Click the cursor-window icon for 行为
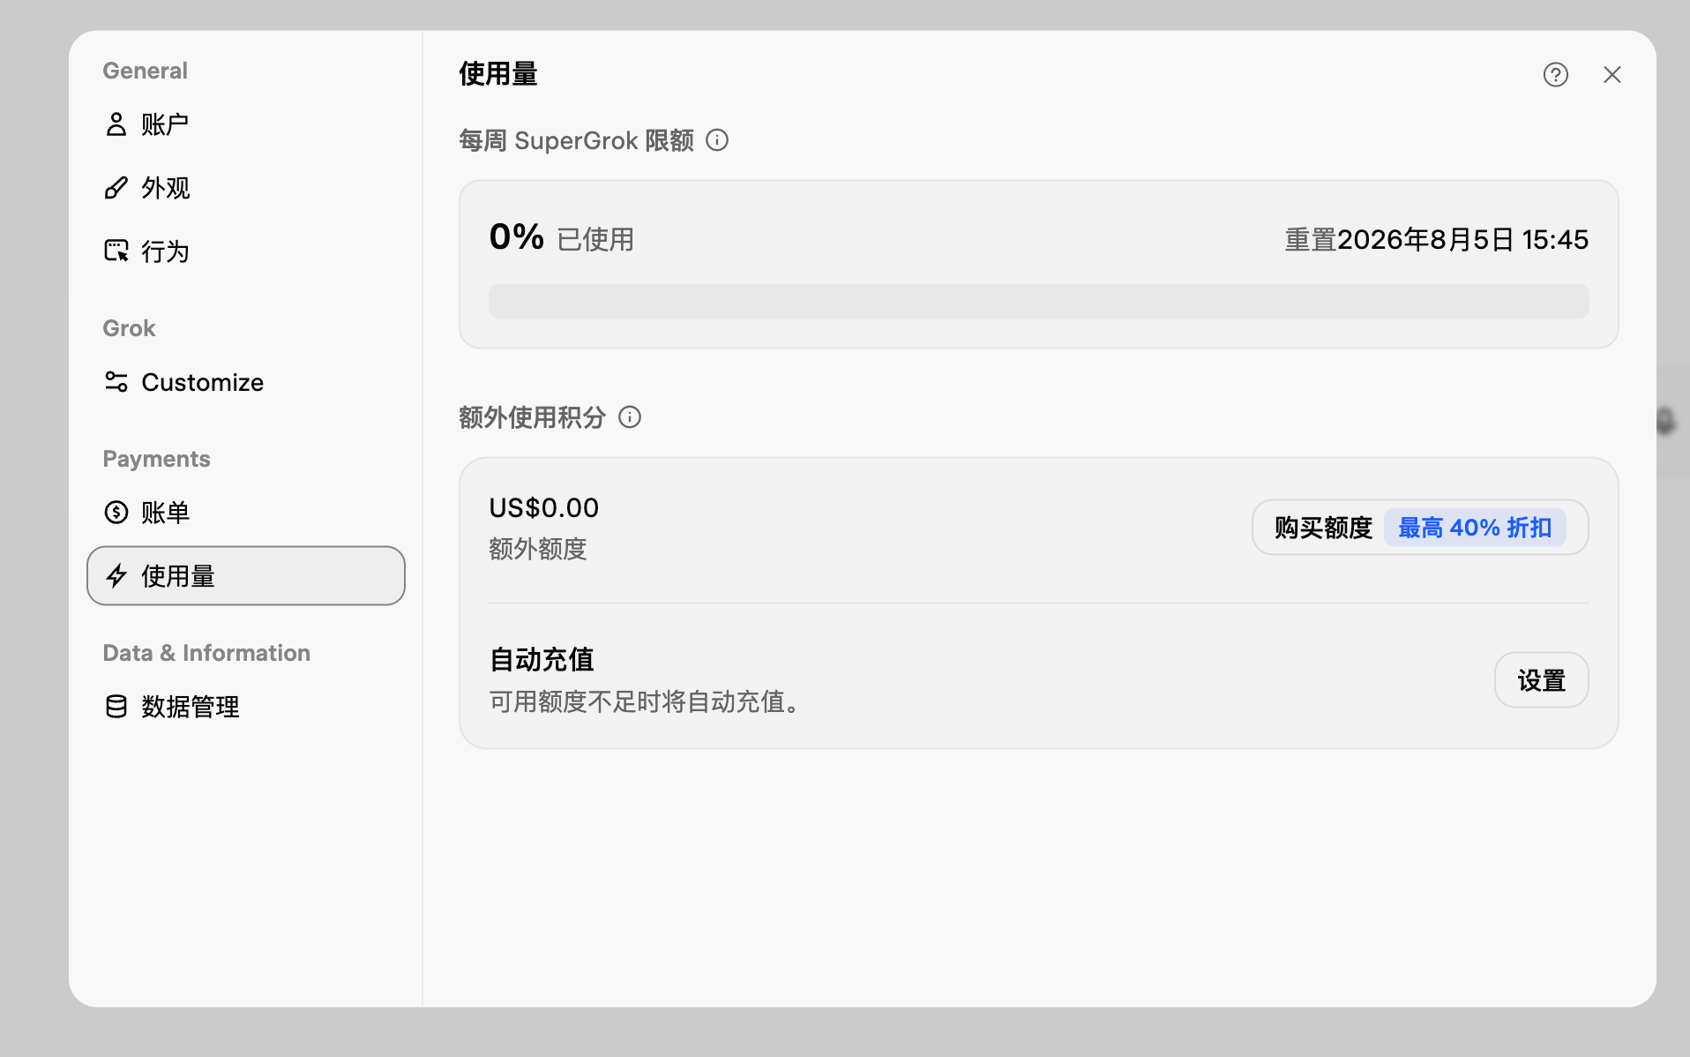The height and width of the screenshot is (1057, 1690). [116, 251]
